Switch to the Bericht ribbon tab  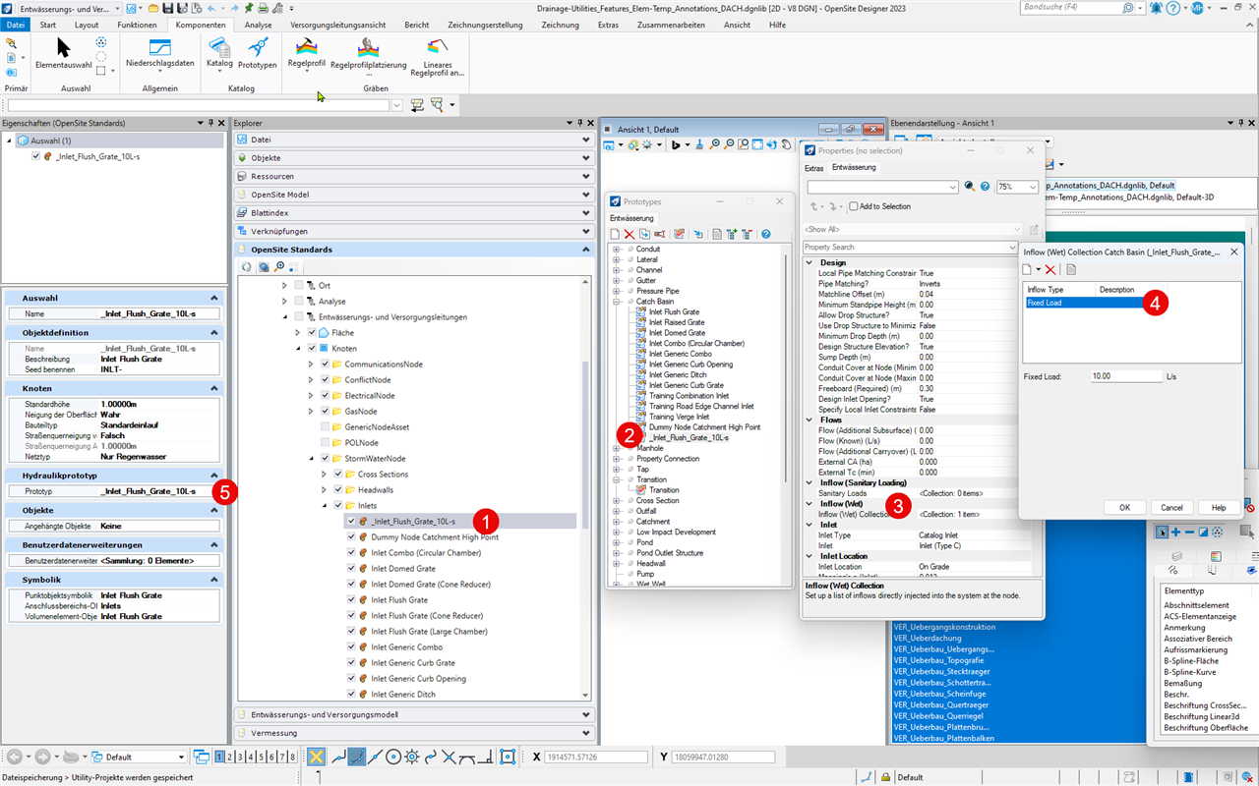point(416,25)
